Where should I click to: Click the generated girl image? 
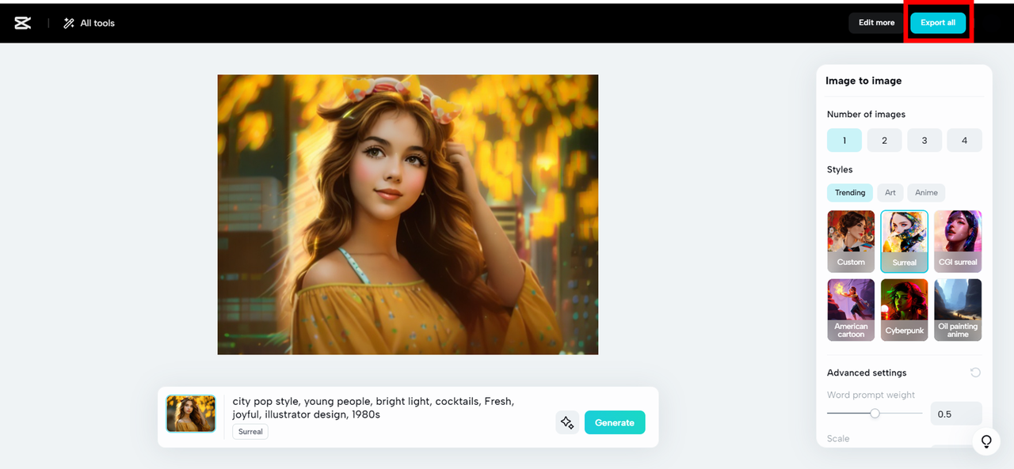tap(408, 214)
